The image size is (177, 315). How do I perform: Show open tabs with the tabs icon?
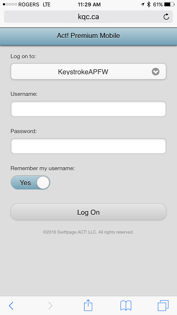tap(163, 306)
